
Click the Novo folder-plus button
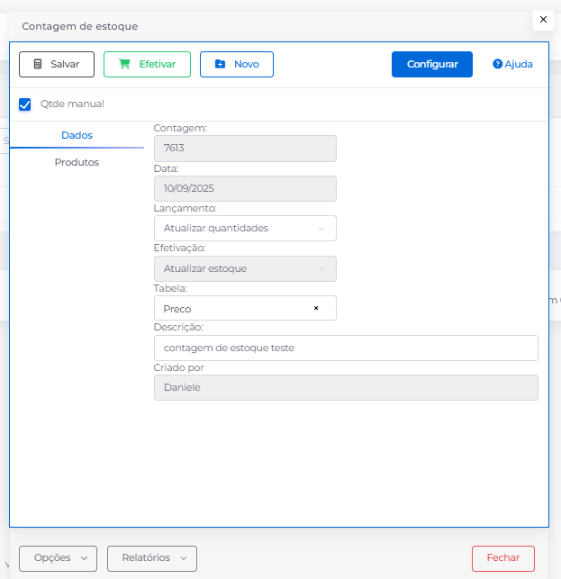coord(236,64)
